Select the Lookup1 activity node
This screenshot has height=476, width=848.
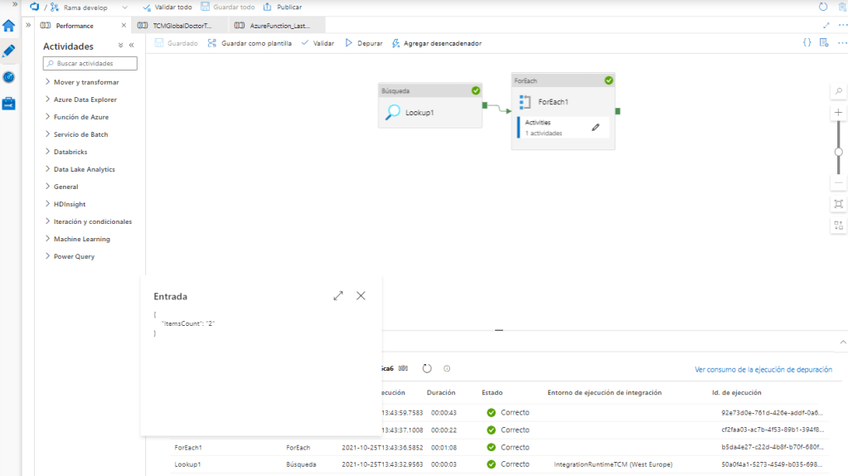click(430, 112)
